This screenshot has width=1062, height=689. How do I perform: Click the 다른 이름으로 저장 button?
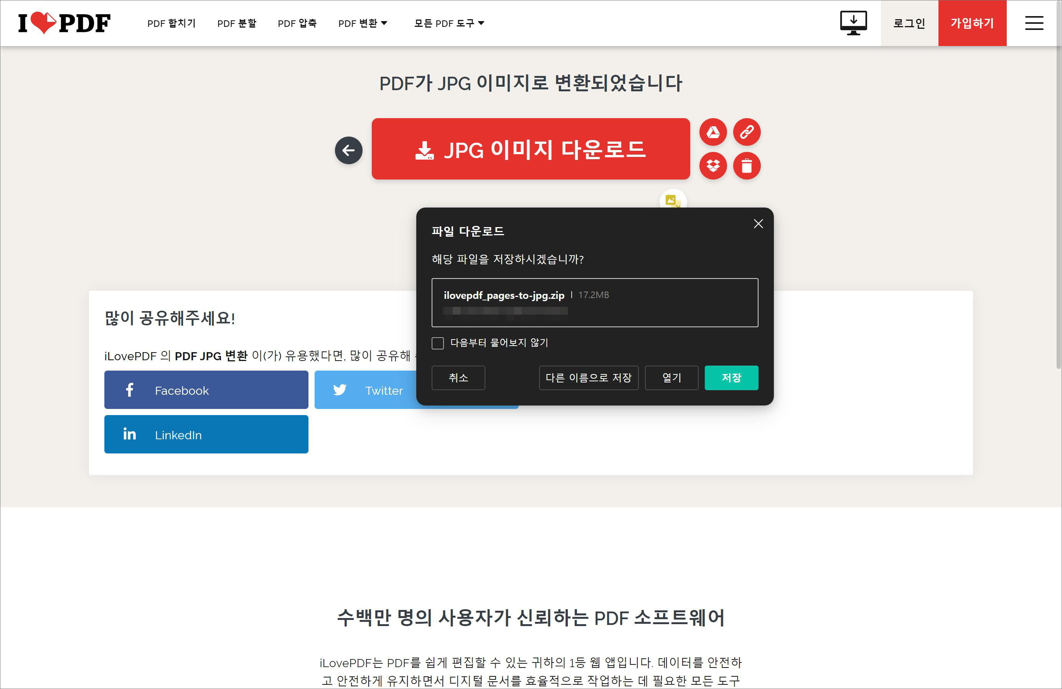click(588, 378)
